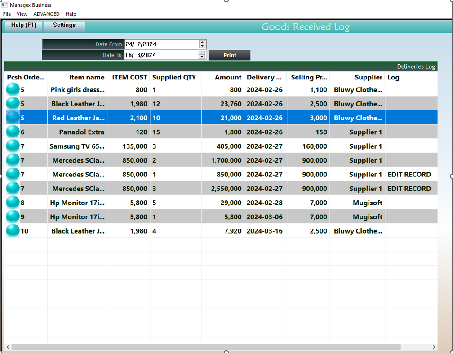Open the Settings button
The image size is (453, 353).
pyautogui.click(x=64, y=26)
